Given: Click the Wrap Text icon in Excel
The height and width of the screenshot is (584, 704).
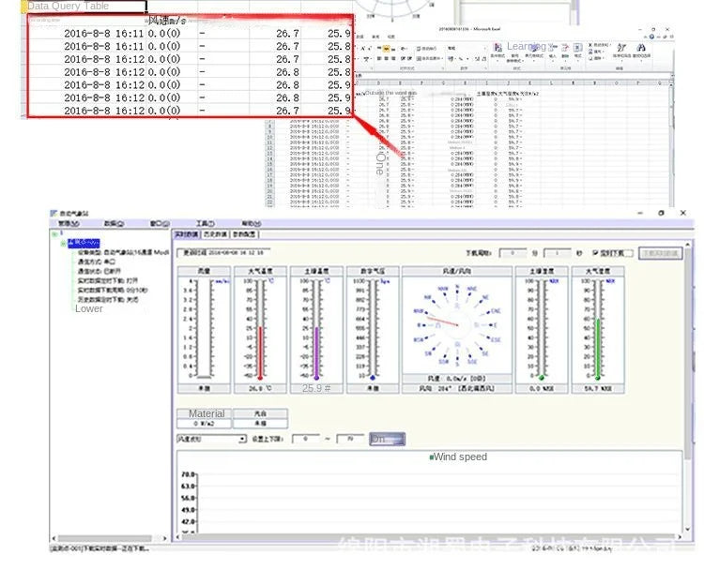Looking at the screenshot, I should (x=420, y=48).
